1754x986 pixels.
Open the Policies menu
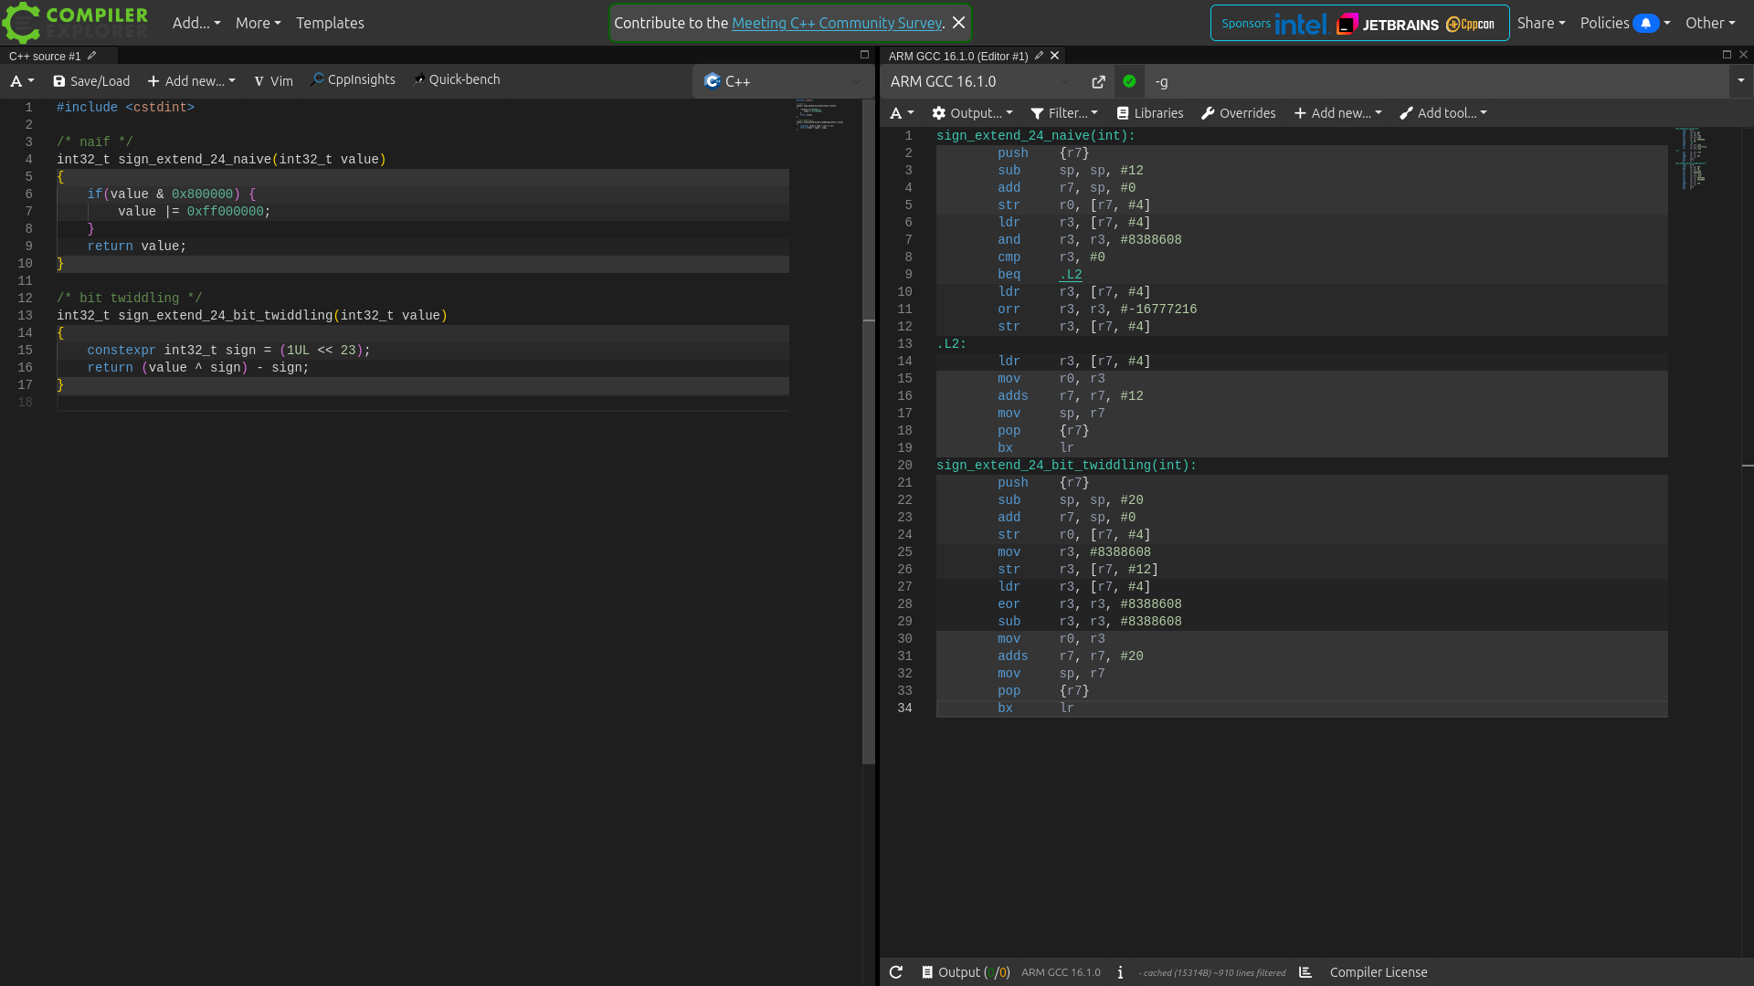1625,23
